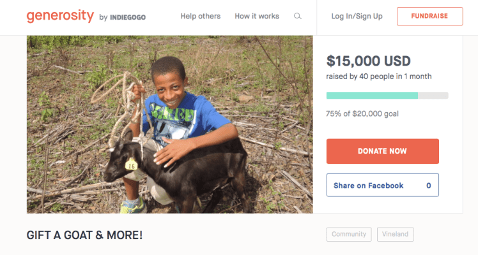The width and height of the screenshot is (478, 255).
Task: Click the search magnifier icon
Action: pyautogui.click(x=298, y=17)
